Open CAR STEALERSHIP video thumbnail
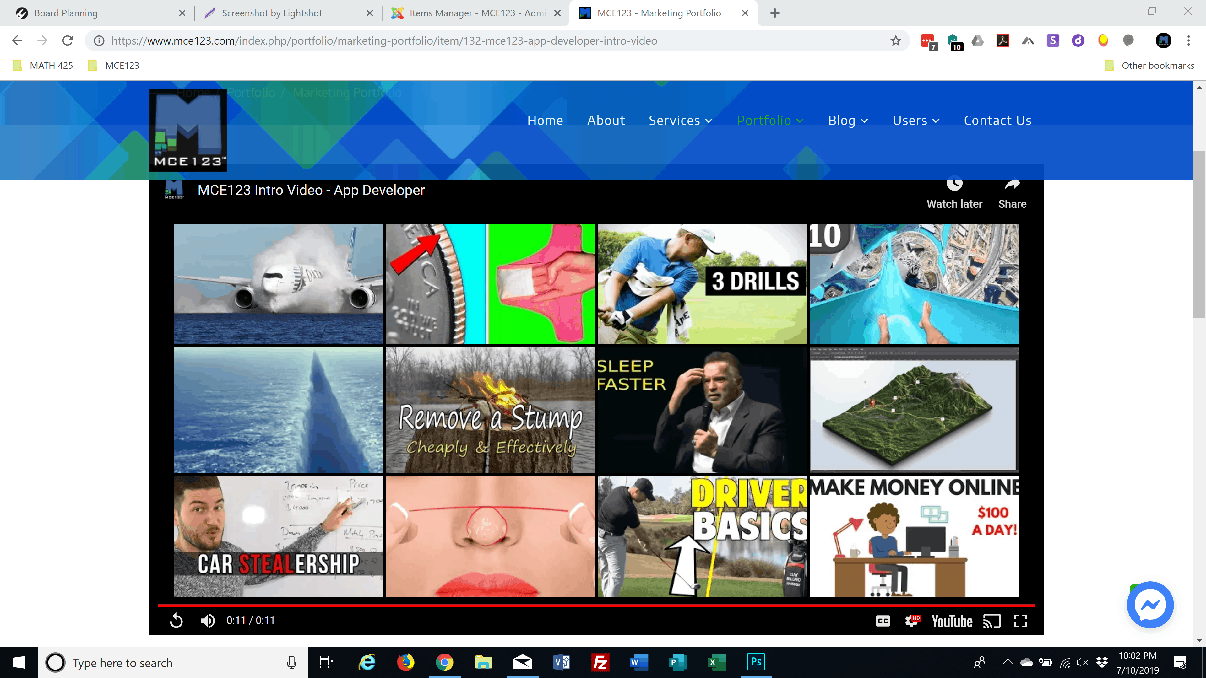Screen dimensions: 1206x678 (x=278, y=536)
